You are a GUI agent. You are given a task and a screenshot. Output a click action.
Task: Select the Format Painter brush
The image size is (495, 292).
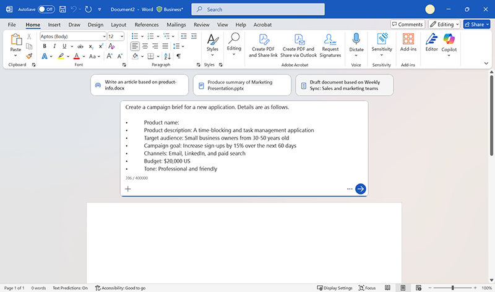pyautogui.click(x=29, y=56)
